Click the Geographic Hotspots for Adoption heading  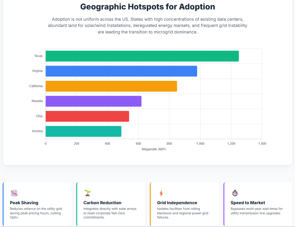(x=147, y=7)
